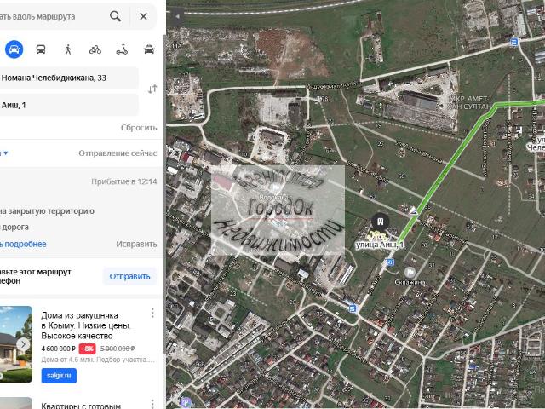
Task: Select taxi route mode
Action: (x=149, y=49)
